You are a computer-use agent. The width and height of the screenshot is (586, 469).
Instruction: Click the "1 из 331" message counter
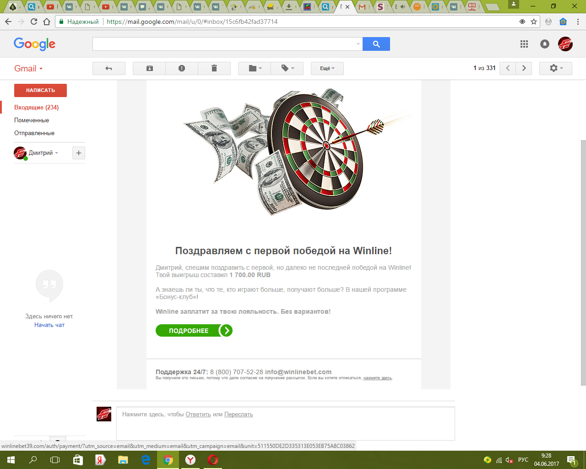484,68
